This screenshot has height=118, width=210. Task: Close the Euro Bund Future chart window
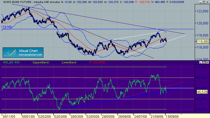(207, 2)
